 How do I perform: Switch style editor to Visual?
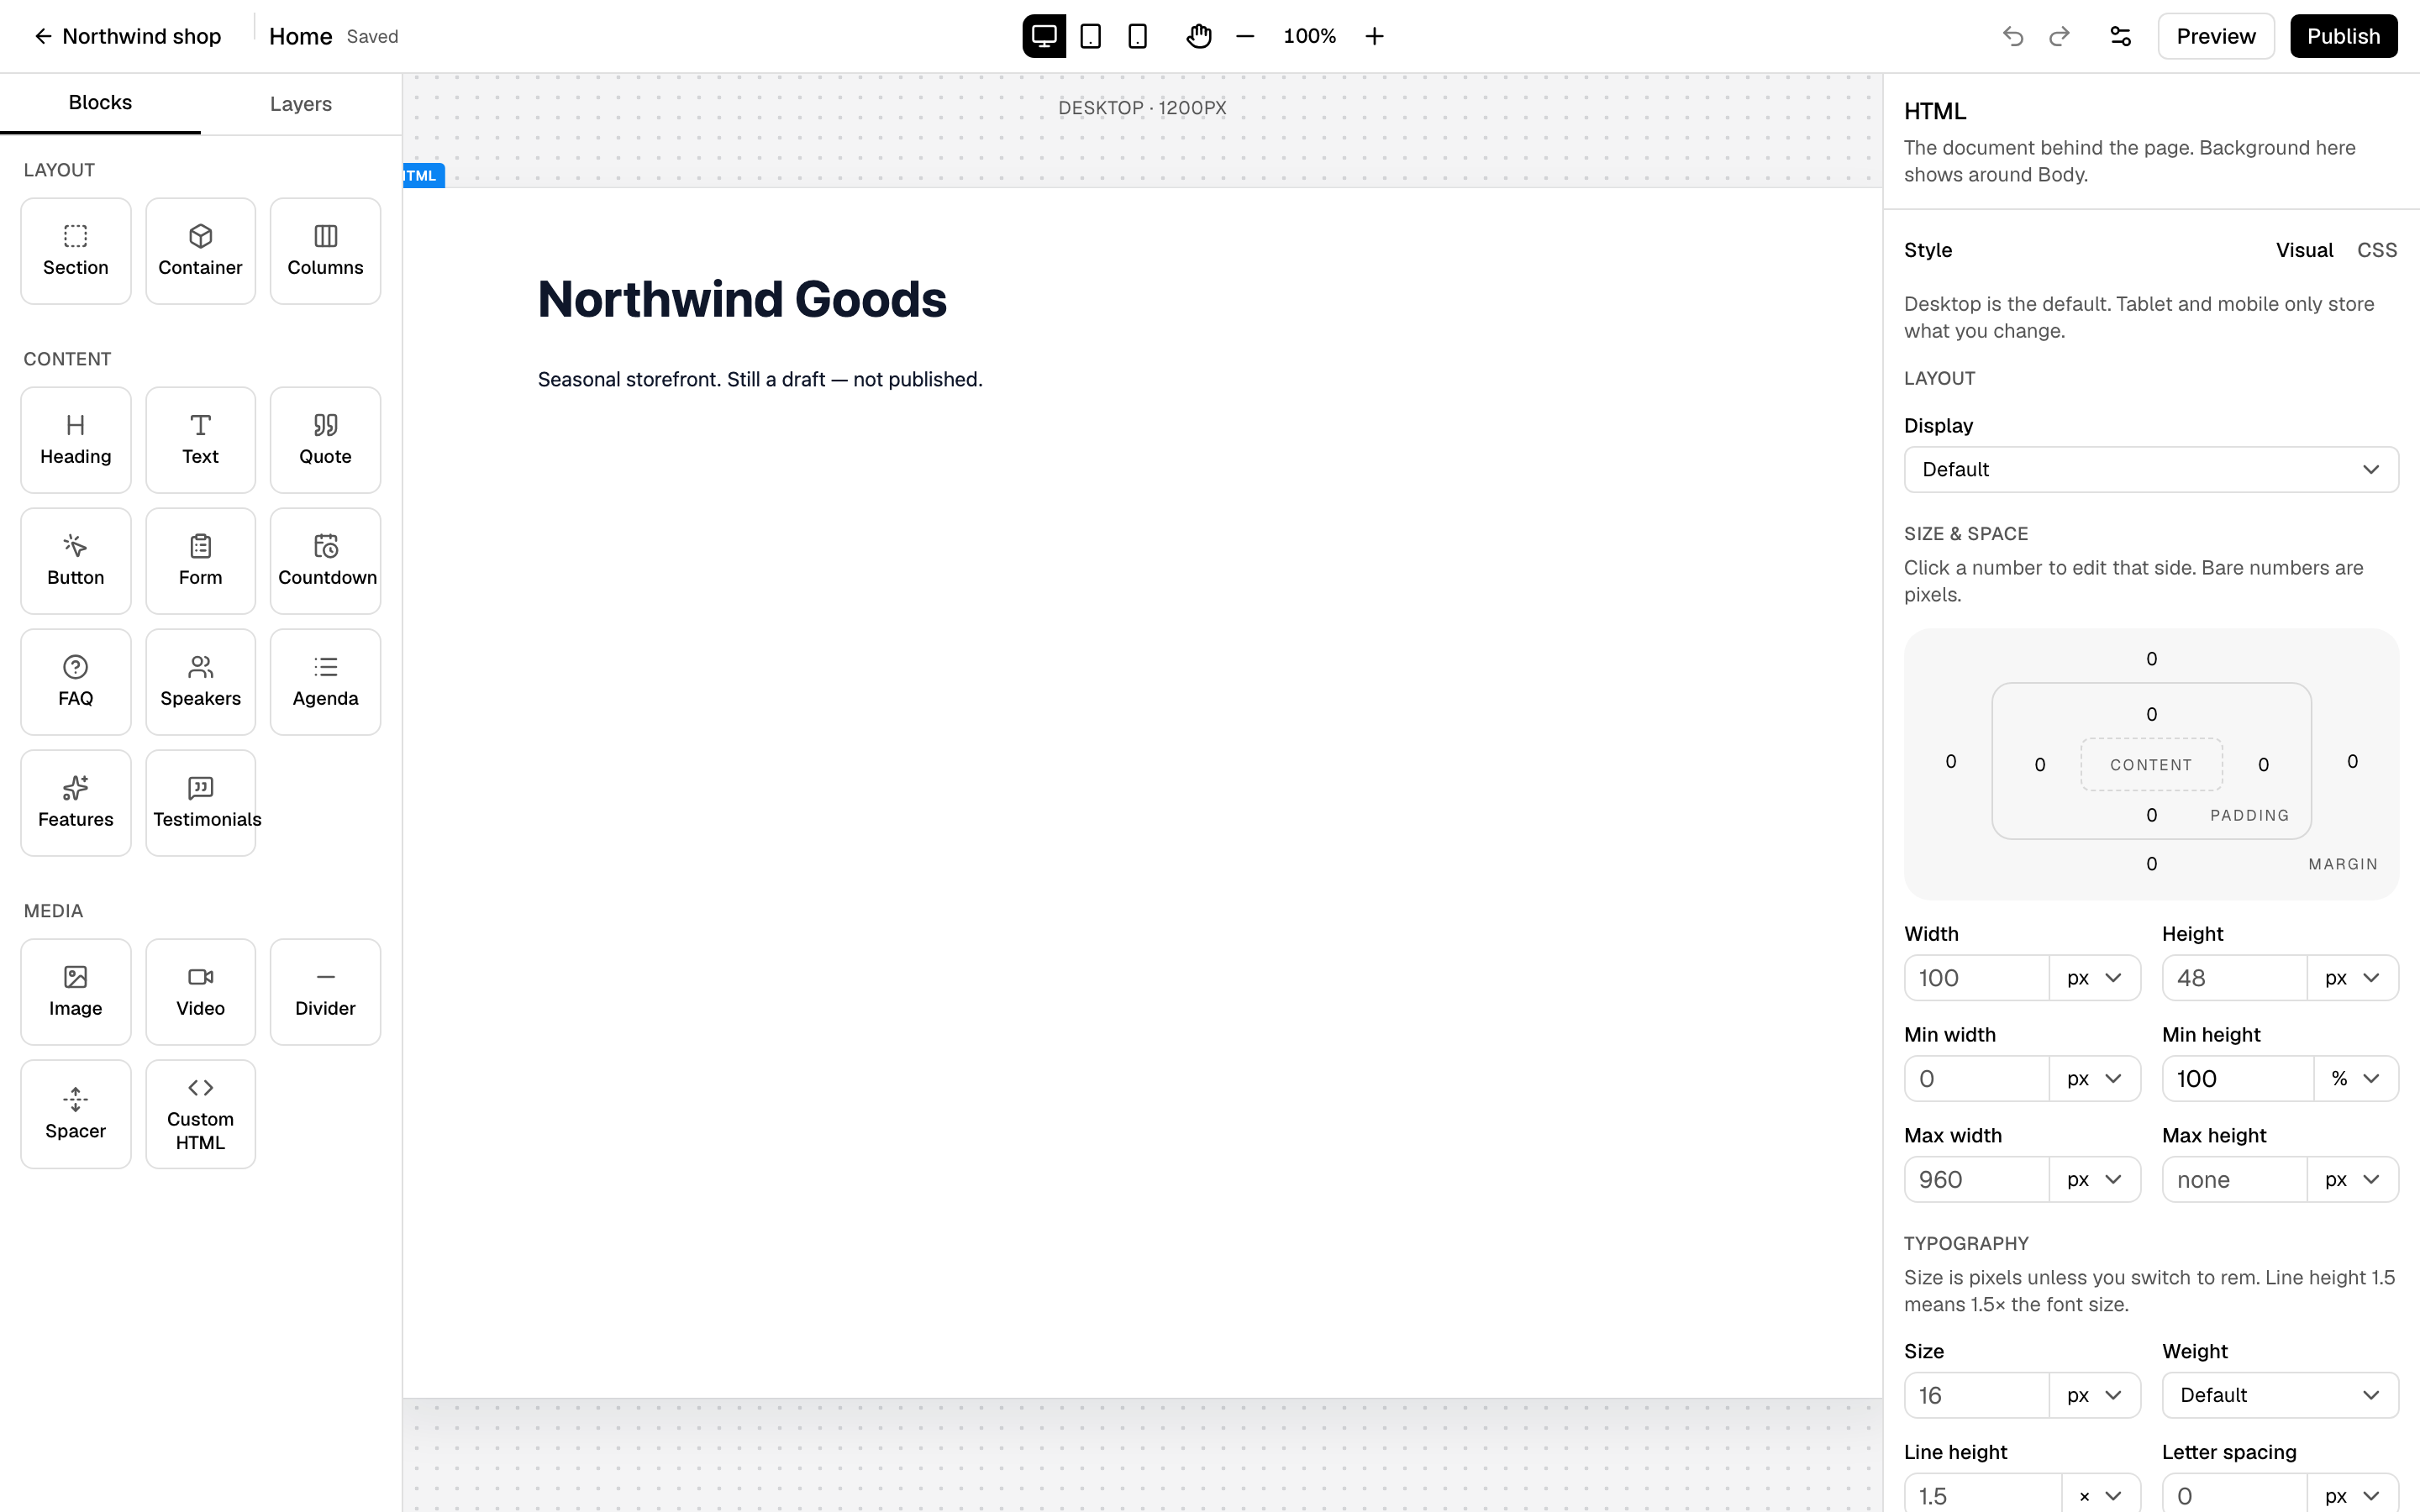(x=2304, y=250)
